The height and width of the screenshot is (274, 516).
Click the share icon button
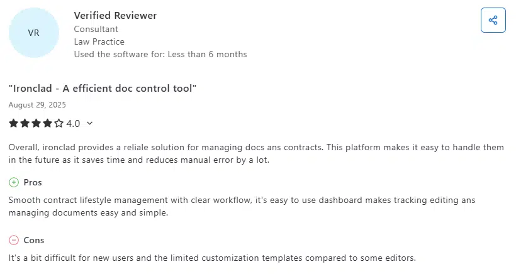click(493, 20)
